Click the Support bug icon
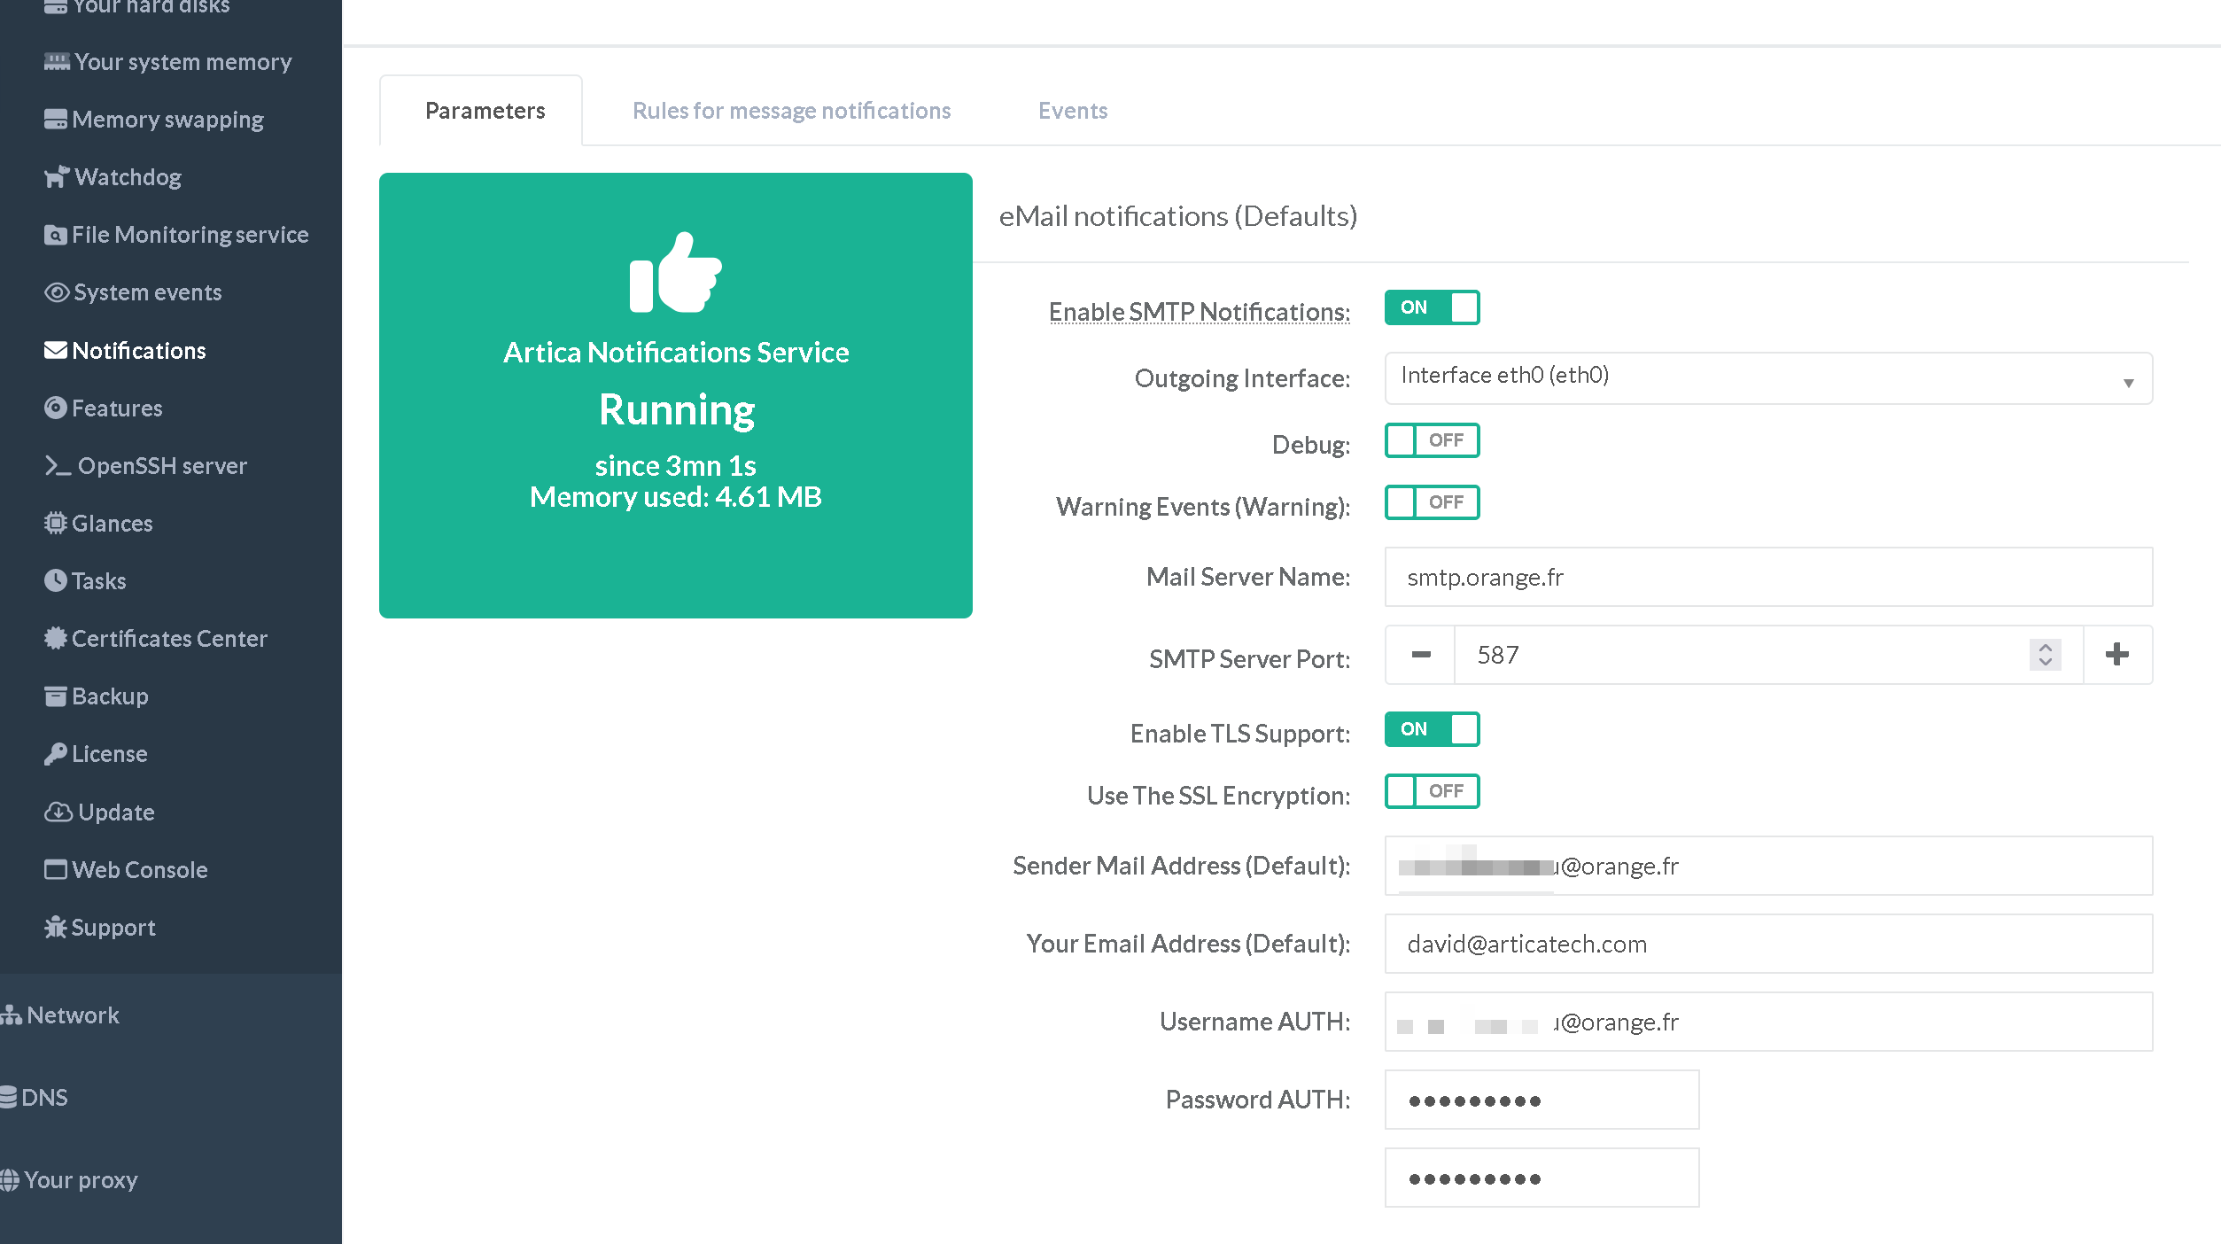The height and width of the screenshot is (1244, 2221). click(55, 928)
